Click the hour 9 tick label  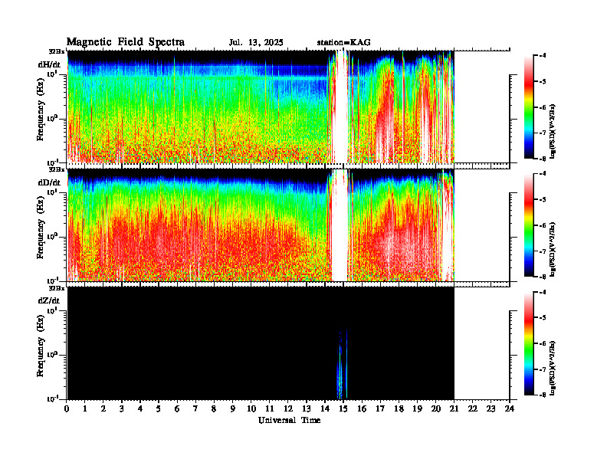pos(233,408)
